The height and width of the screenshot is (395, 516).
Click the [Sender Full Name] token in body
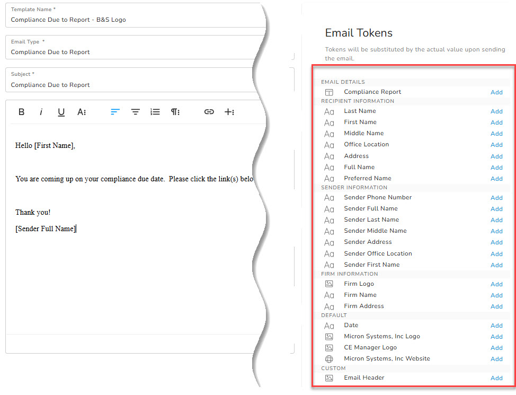[46, 229]
